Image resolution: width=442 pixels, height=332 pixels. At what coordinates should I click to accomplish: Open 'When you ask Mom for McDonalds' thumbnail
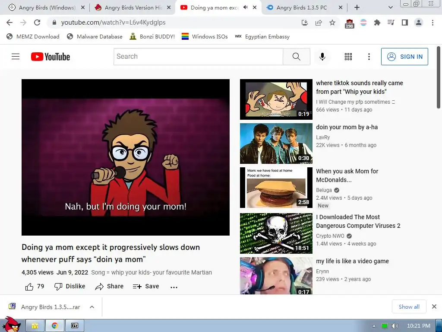pos(276,188)
